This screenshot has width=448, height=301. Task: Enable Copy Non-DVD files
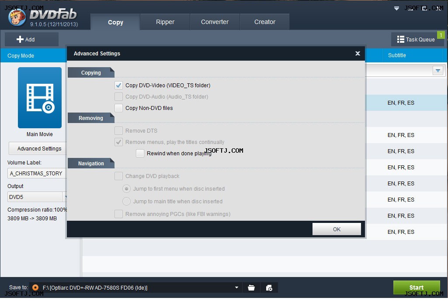click(118, 108)
